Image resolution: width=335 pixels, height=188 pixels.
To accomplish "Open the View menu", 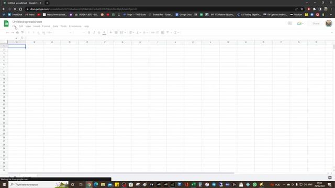I will 28,26.
